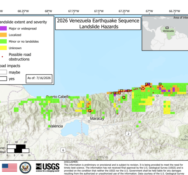The height and width of the screenshot is (175, 188).
Task: Click the State Department seal
Action: 25,168
